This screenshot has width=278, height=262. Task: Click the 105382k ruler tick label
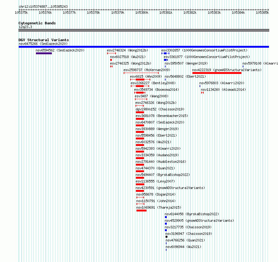tap(190, 12)
